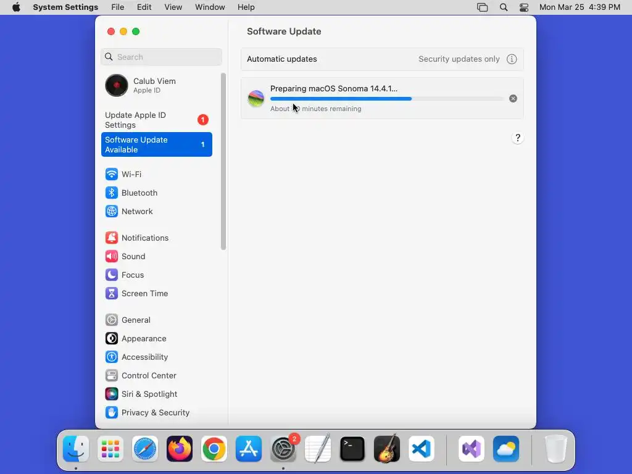Launch Visual Studio Code from dock
Viewport: 632px width, 474px height.
421,449
